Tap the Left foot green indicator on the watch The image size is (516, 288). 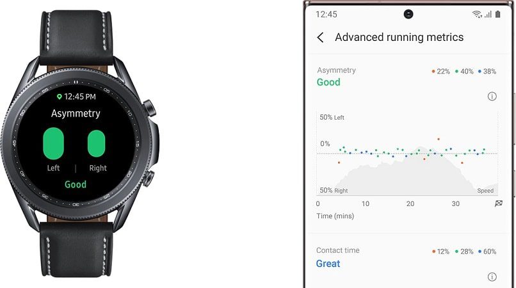pyautogui.click(x=53, y=143)
